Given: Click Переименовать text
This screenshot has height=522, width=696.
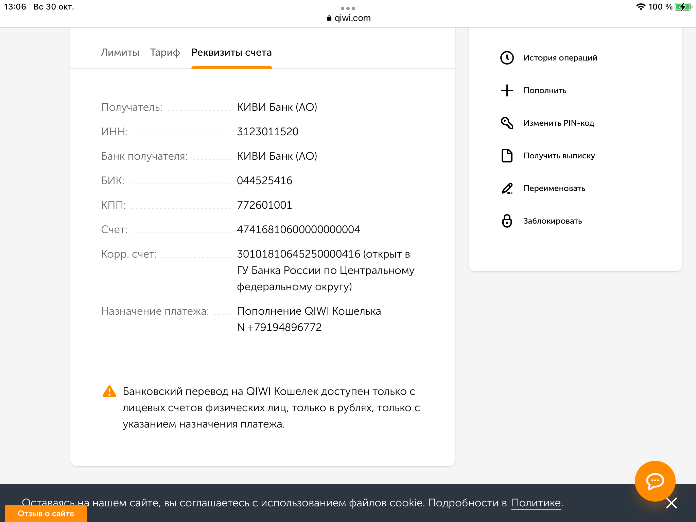Looking at the screenshot, I should tap(554, 188).
